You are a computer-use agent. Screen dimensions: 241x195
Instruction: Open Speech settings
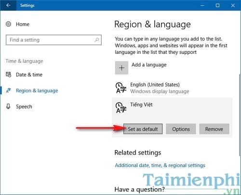point(24,107)
